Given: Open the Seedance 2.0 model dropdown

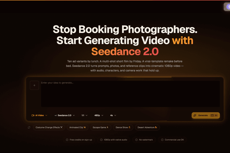Looking at the screenshot, I should click(x=65, y=115).
